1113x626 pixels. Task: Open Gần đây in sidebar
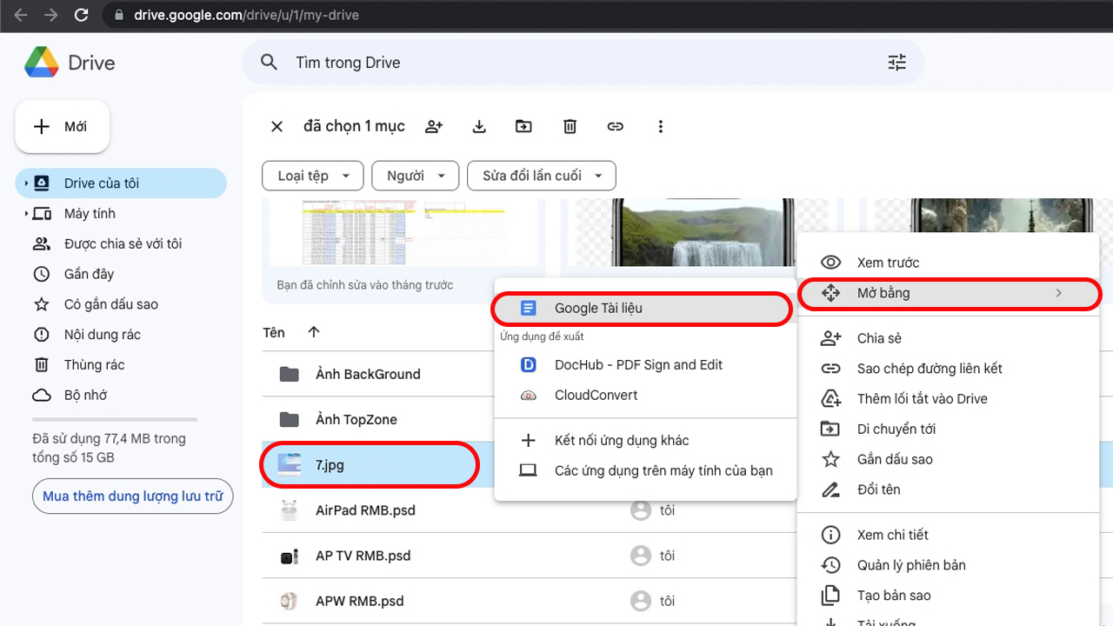(121, 274)
